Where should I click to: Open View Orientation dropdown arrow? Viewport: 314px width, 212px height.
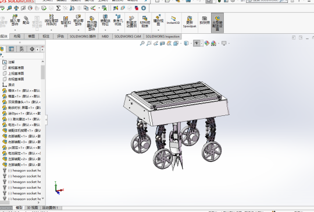pos(181,43)
